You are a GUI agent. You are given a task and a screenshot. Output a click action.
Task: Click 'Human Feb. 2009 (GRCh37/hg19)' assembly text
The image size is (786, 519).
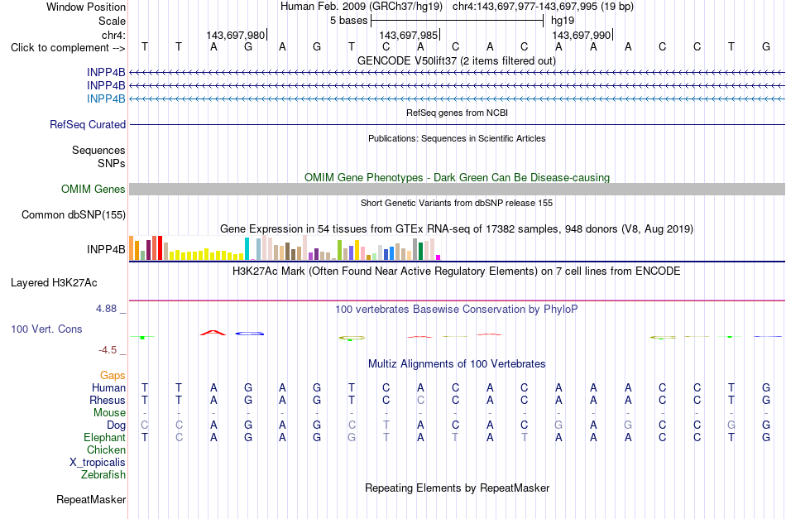(362, 7)
